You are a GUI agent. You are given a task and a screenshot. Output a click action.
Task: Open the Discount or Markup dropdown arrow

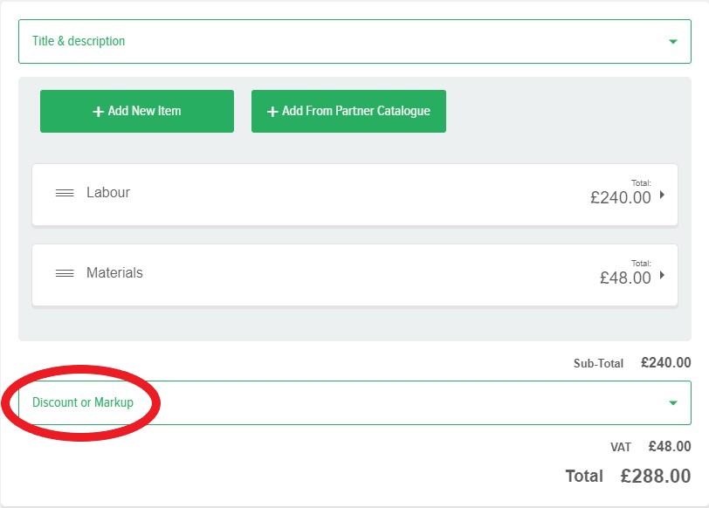point(672,403)
